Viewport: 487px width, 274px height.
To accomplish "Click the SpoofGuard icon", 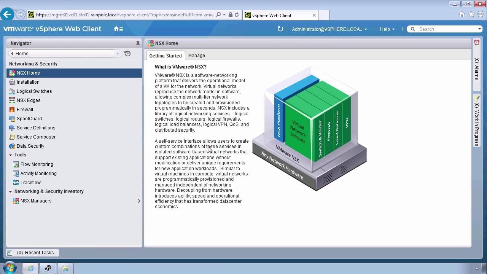I will tap(12, 119).
